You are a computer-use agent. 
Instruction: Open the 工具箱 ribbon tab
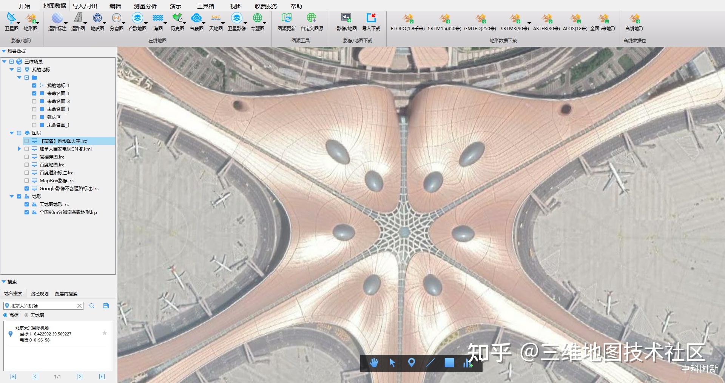[x=205, y=6]
